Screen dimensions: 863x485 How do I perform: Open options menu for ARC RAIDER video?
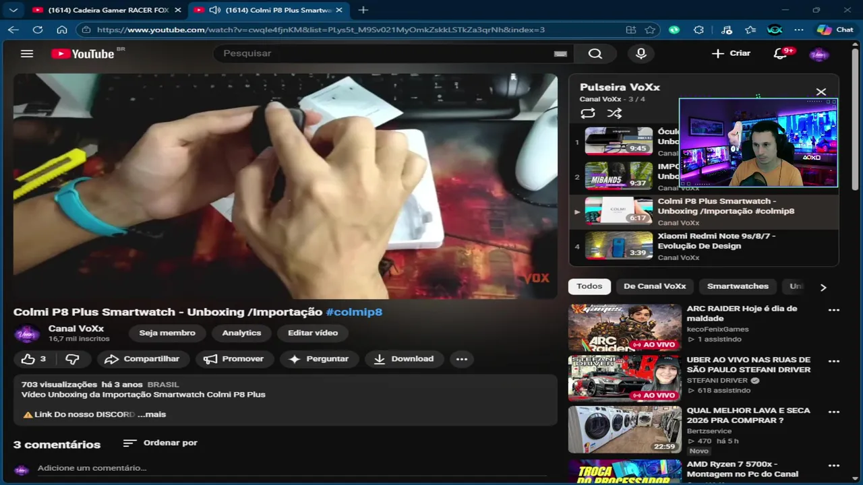click(x=834, y=310)
